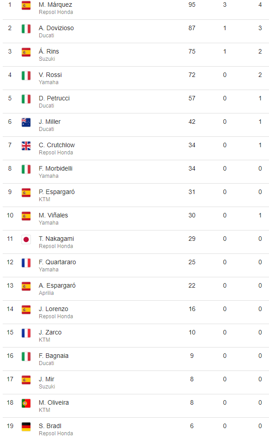Click J. Lorenzo's name in row 14

(54, 309)
